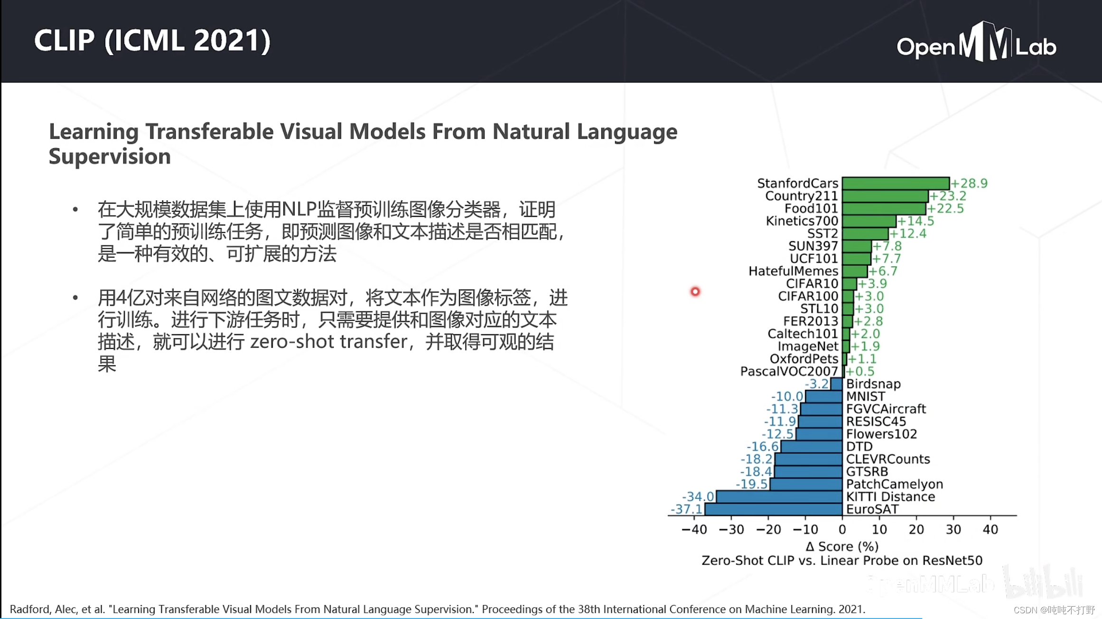The image size is (1102, 619).
Task: Click the SUN397 chart label
Action: [813, 246]
